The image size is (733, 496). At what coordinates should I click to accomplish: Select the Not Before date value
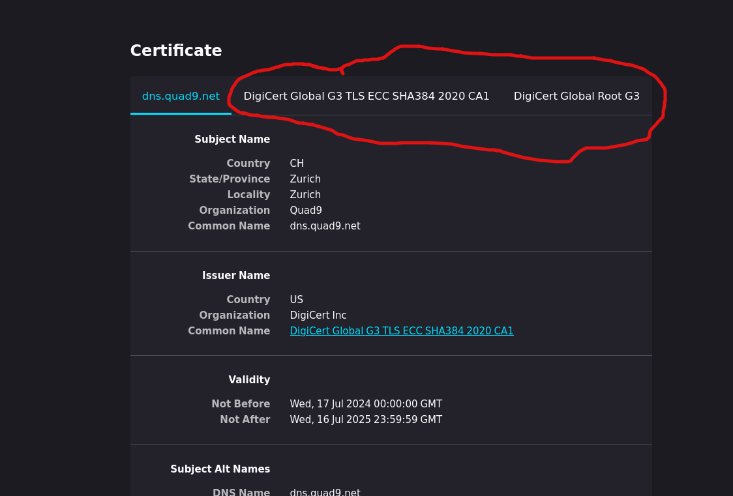pos(366,404)
